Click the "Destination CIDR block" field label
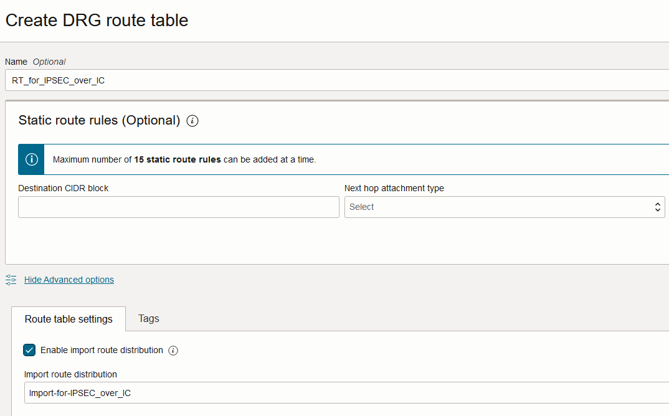 click(64, 188)
